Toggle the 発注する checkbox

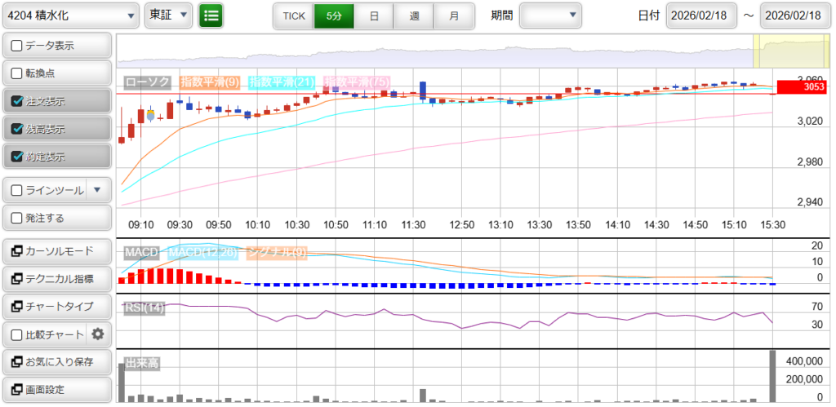pyautogui.click(x=17, y=218)
